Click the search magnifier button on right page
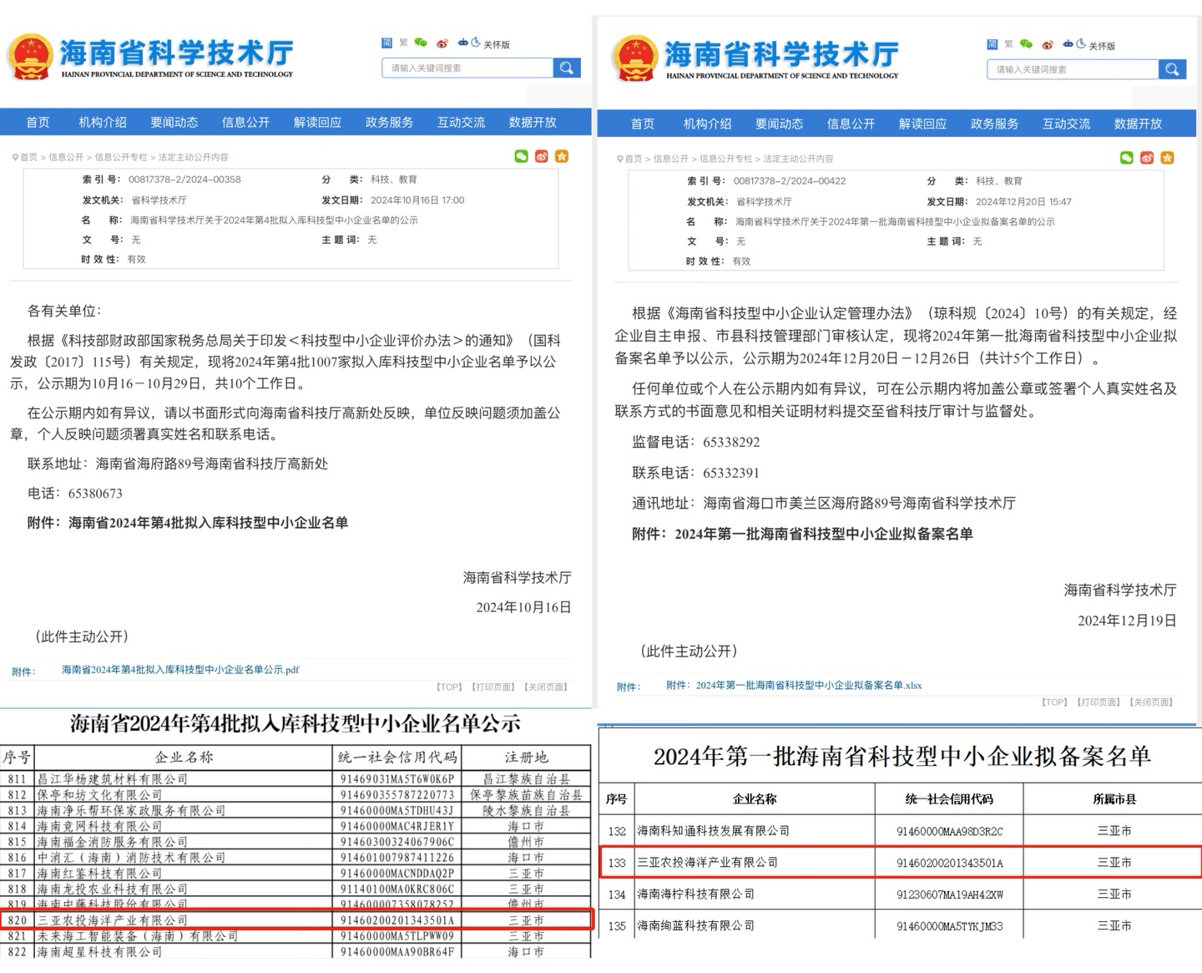 click(1172, 69)
